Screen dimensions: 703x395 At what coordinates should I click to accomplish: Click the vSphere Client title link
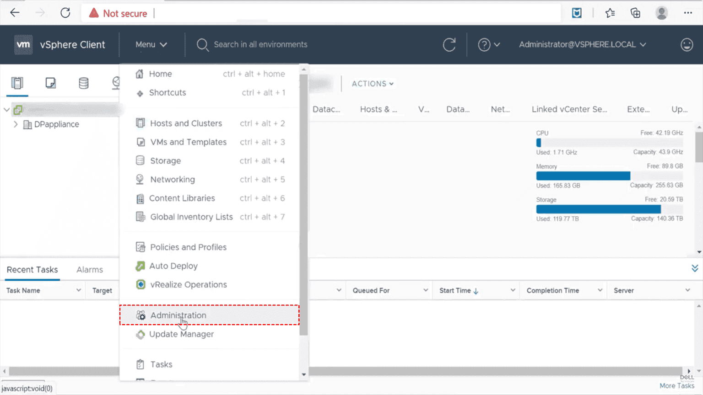click(x=72, y=45)
